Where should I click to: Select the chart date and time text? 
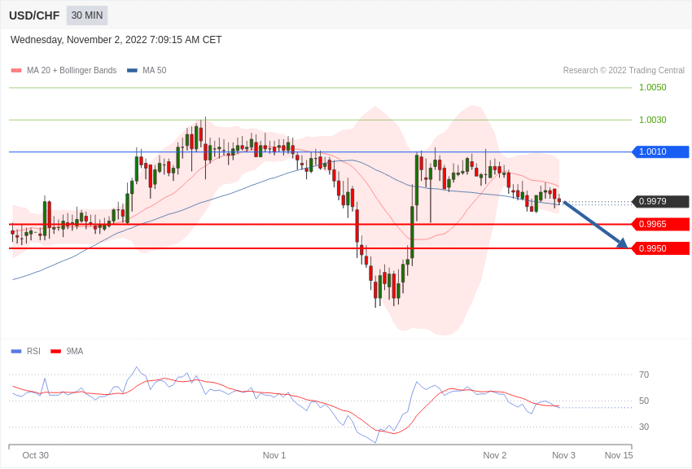(116, 40)
